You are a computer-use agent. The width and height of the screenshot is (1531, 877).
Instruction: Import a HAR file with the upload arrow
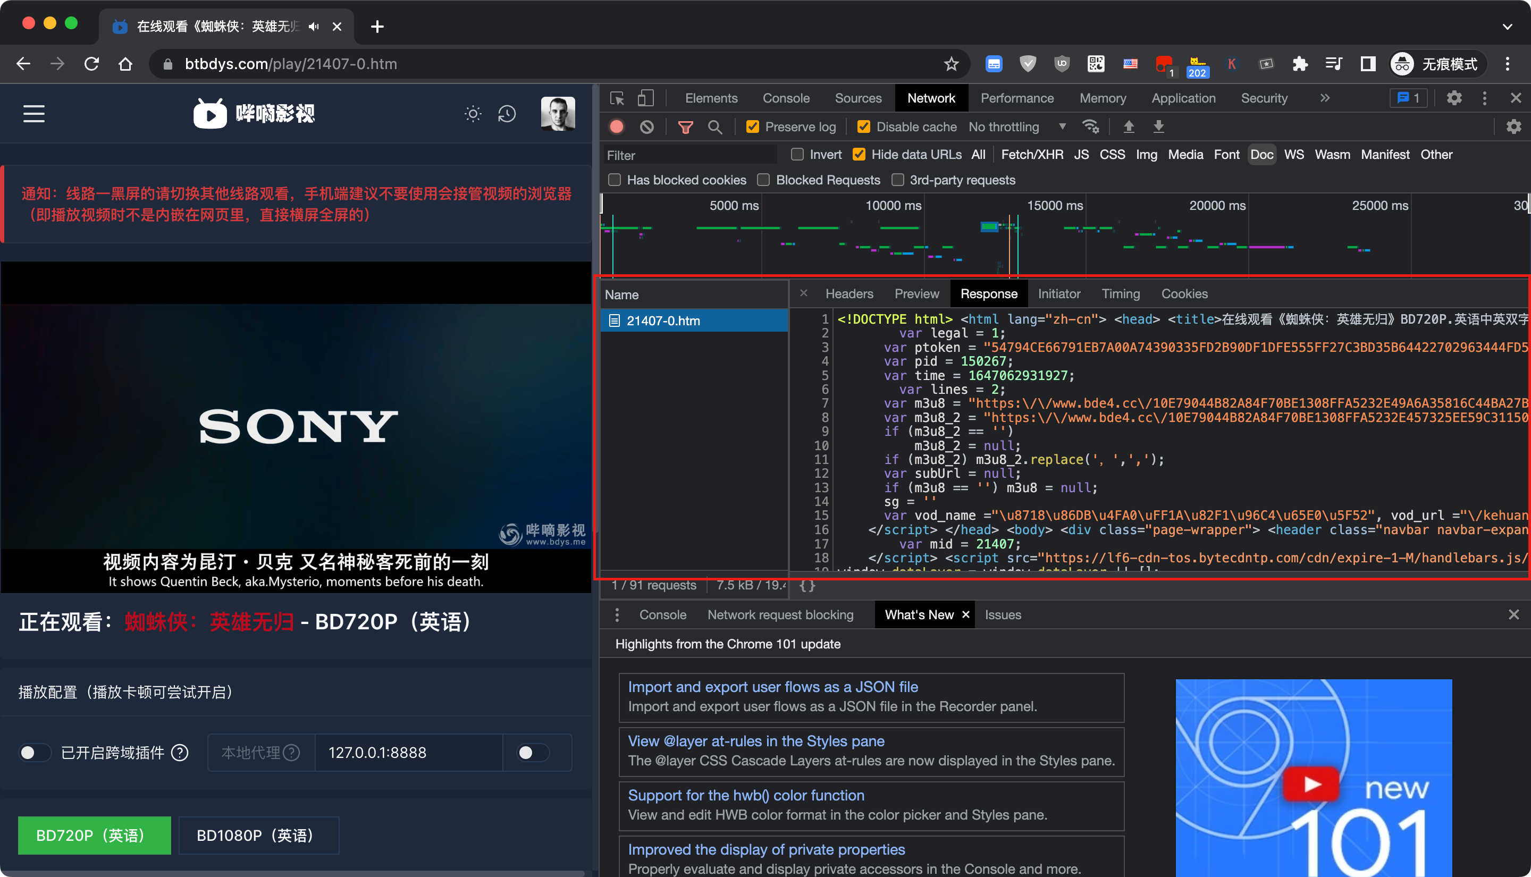pos(1129,127)
